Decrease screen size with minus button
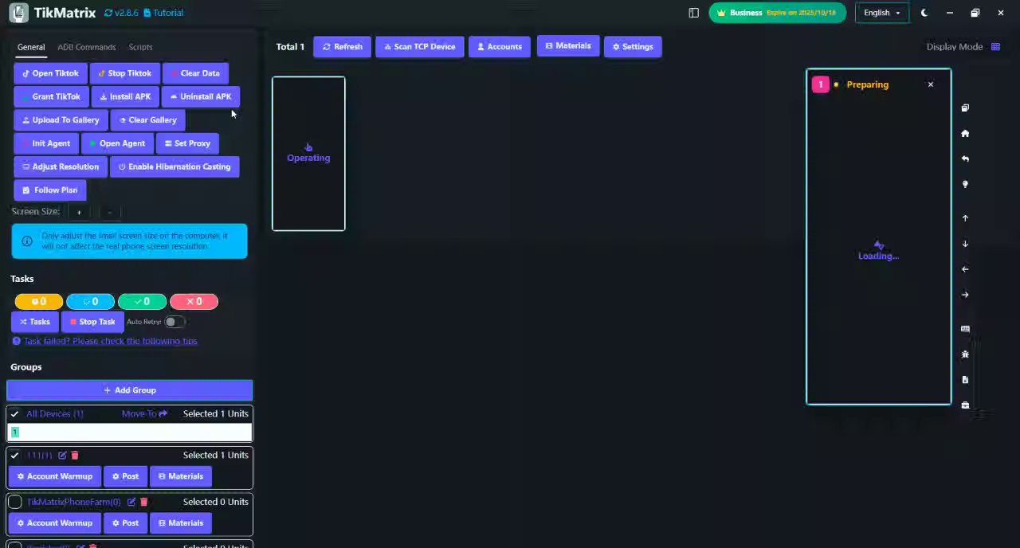1020x548 pixels. tap(109, 212)
